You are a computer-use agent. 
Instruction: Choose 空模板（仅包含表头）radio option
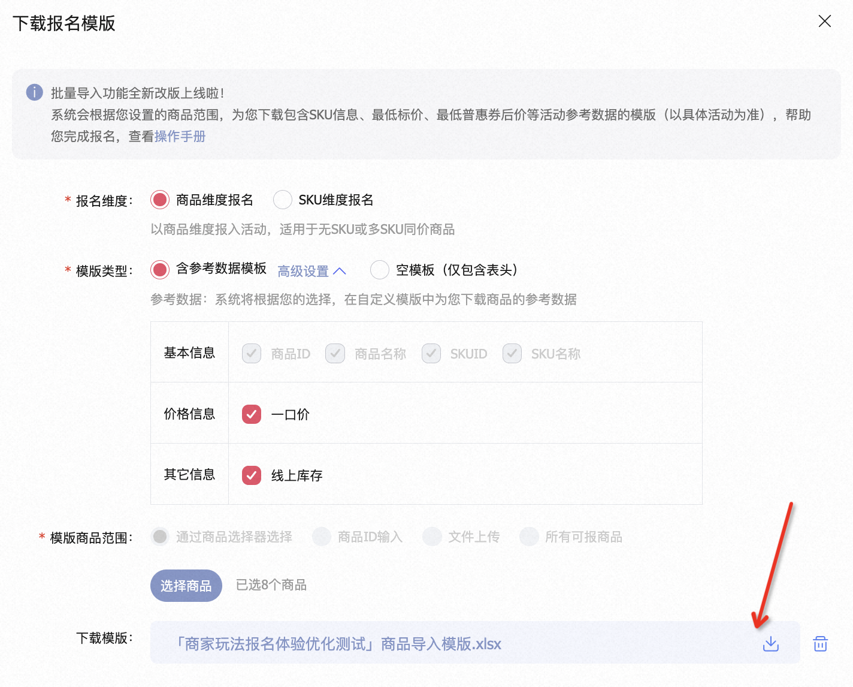coord(380,270)
